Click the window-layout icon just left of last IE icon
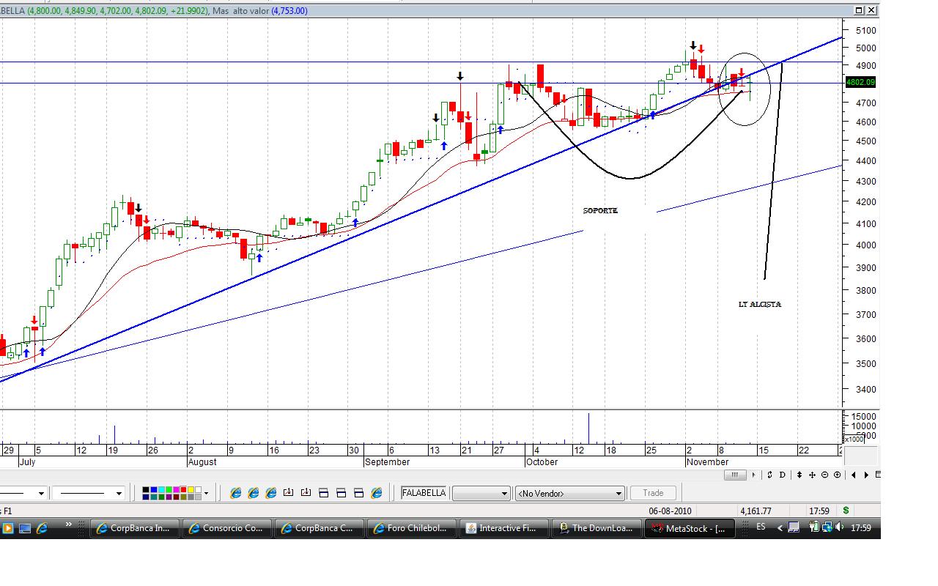The image size is (938, 586). point(359,493)
